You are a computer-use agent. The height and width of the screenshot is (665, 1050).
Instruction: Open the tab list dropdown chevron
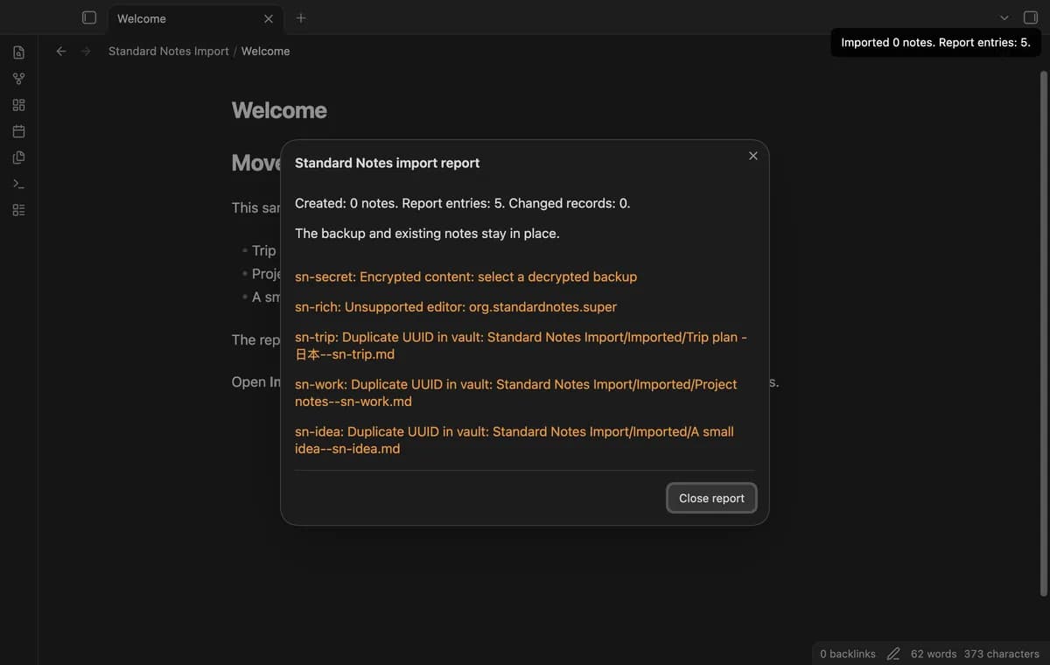point(1004,17)
